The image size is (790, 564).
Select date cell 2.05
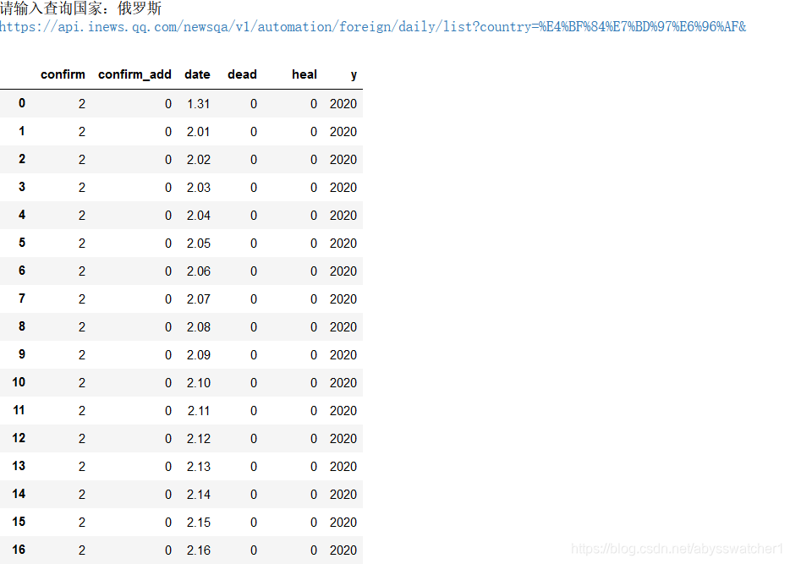[199, 244]
